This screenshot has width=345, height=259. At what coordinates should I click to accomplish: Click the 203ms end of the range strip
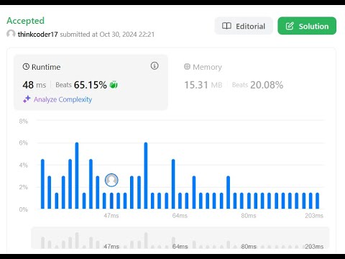click(314, 246)
